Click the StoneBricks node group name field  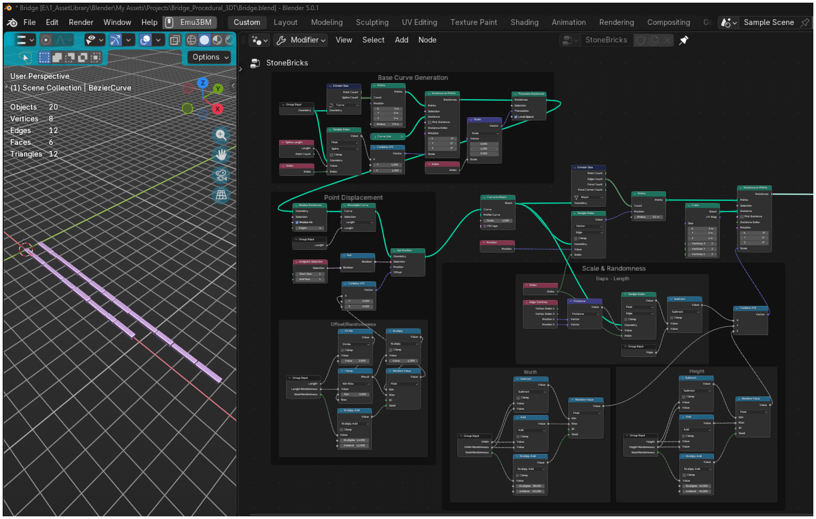coord(606,40)
